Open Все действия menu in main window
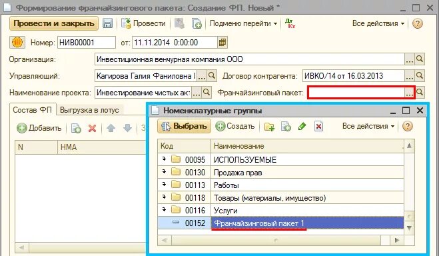The height and width of the screenshot is (256, 439). click(x=378, y=23)
